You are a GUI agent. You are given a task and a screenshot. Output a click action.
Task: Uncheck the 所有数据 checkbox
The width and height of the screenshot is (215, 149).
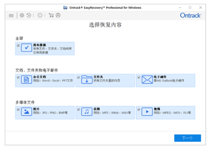(x=18, y=45)
